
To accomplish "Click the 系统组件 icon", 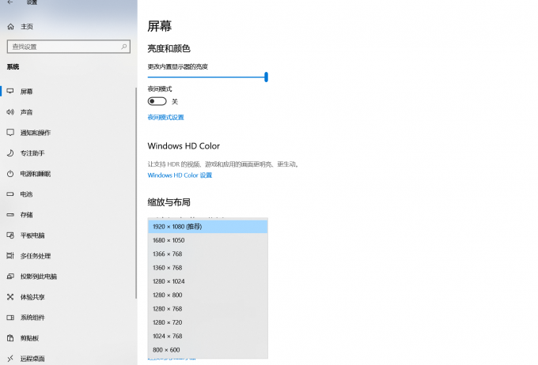I will (x=10, y=318).
